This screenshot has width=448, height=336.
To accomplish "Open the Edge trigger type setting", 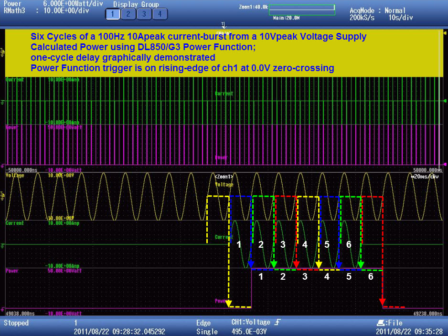I will point(203,323).
